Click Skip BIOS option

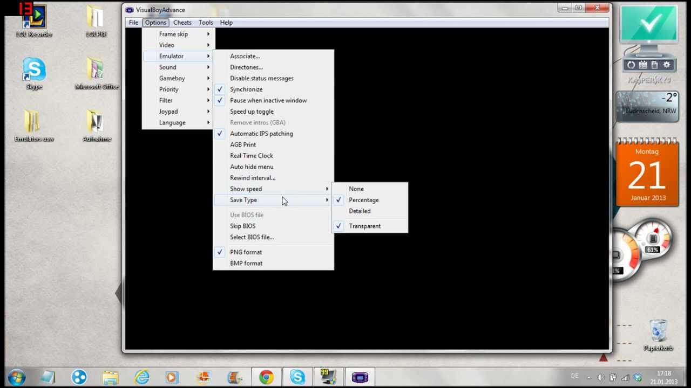click(x=273, y=226)
